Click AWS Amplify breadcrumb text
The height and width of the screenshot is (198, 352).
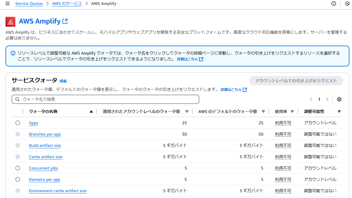coord(104,4)
